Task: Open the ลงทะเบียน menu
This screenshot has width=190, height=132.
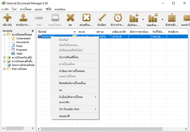Action: tap(60, 9)
